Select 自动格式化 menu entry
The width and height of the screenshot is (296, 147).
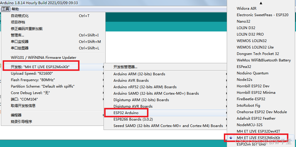(53, 16)
